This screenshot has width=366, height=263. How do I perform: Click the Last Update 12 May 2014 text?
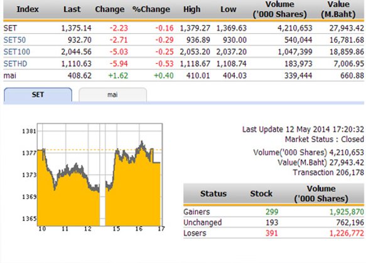[303, 129]
